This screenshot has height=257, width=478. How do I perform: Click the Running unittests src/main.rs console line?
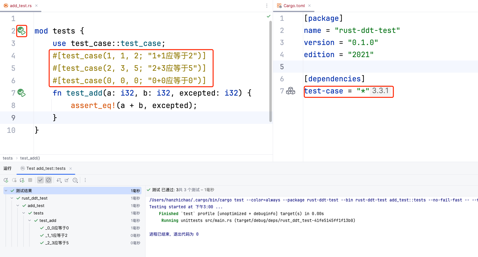click(258, 220)
